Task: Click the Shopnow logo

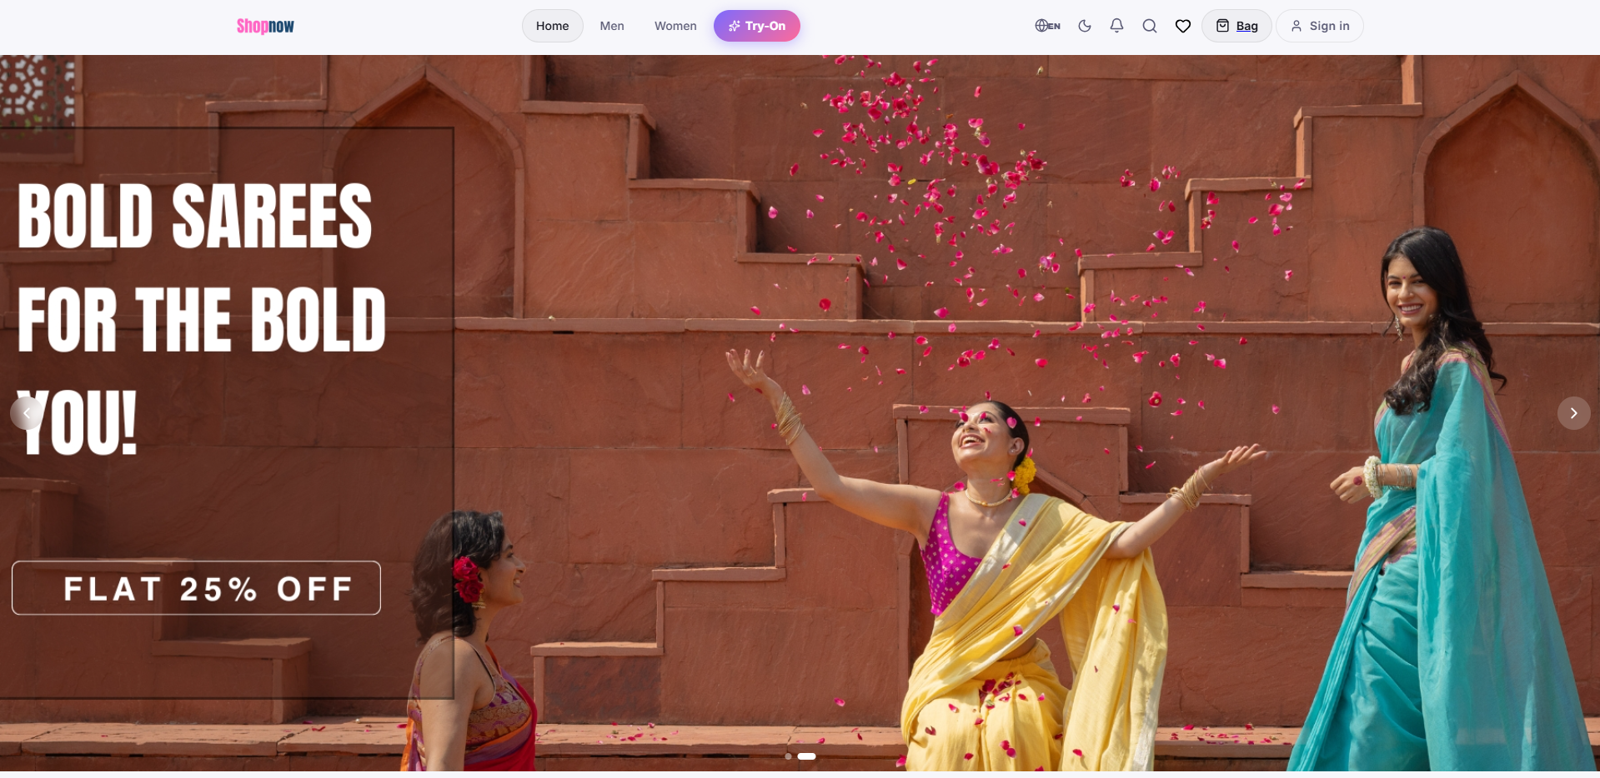Action: (x=265, y=26)
